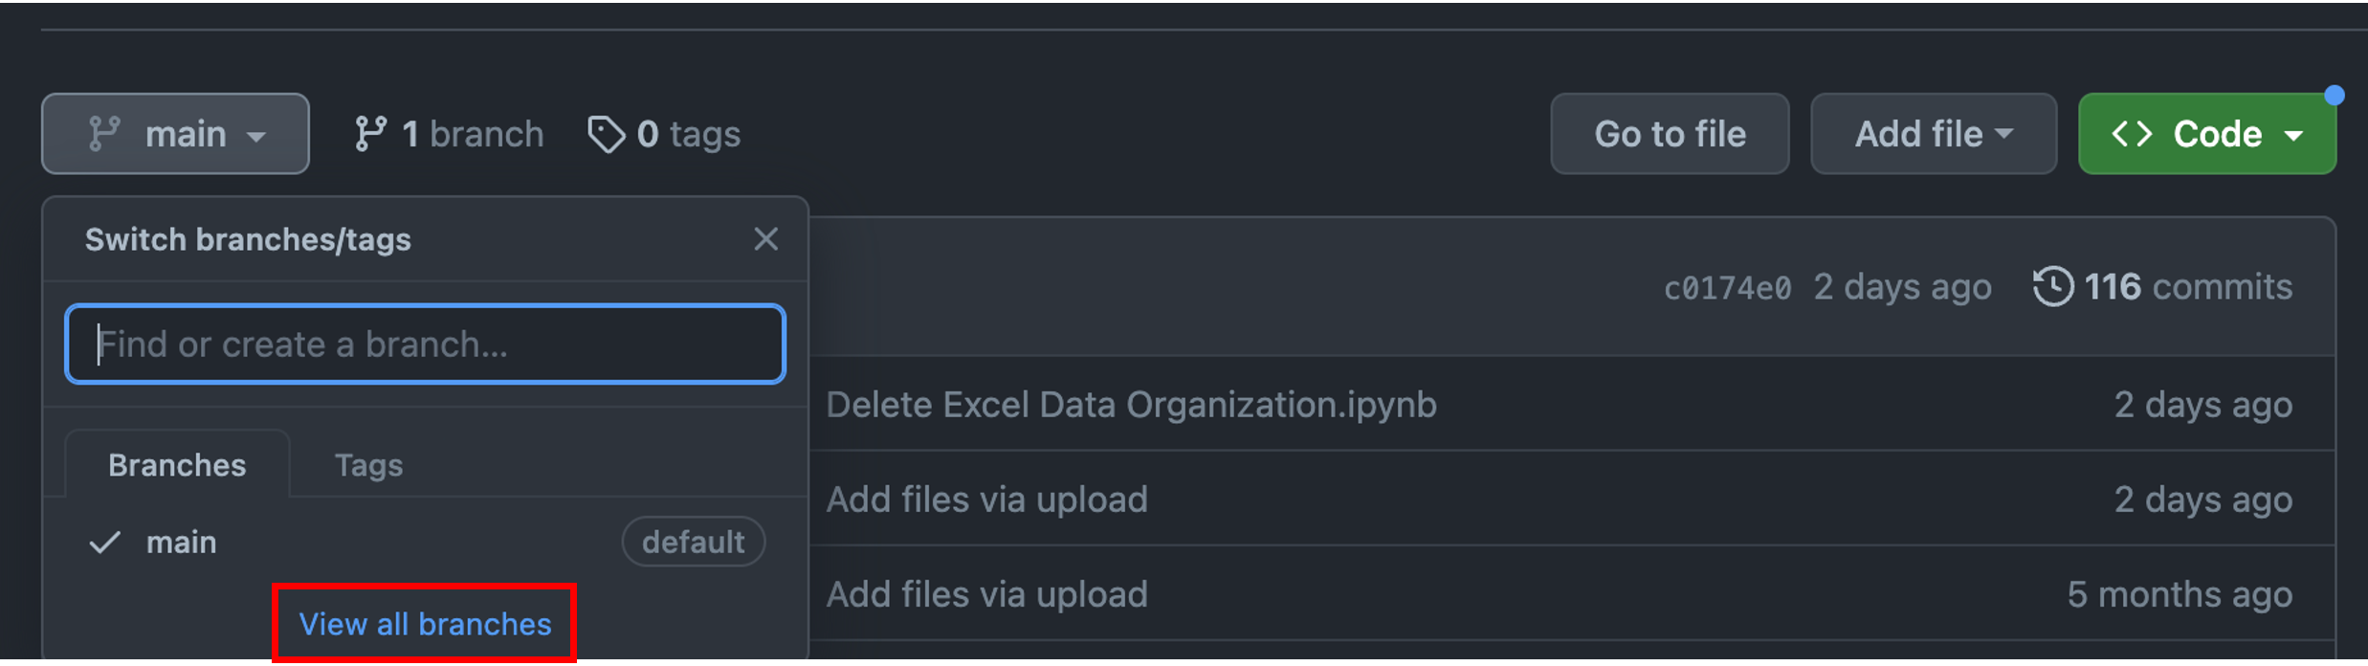This screenshot has width=2368, height=666.
Task: Focus the Find or create a branch field
Action: pos(425,344)
